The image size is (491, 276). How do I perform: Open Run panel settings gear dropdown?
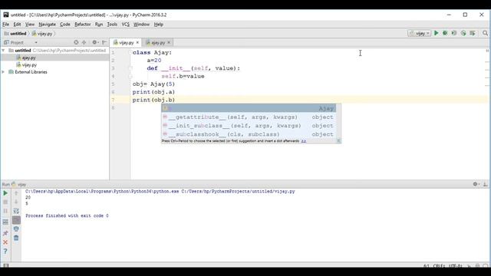coord(476,184)
